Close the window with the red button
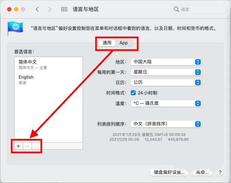231x183 pixels. 9,9
